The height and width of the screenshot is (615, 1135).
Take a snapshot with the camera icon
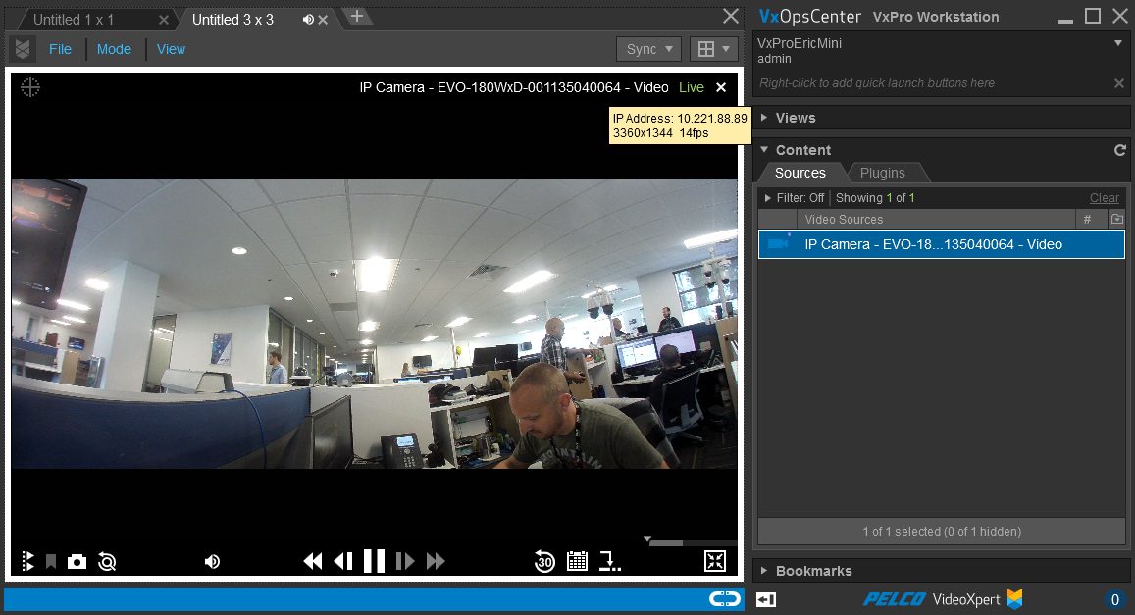[77, 561]
